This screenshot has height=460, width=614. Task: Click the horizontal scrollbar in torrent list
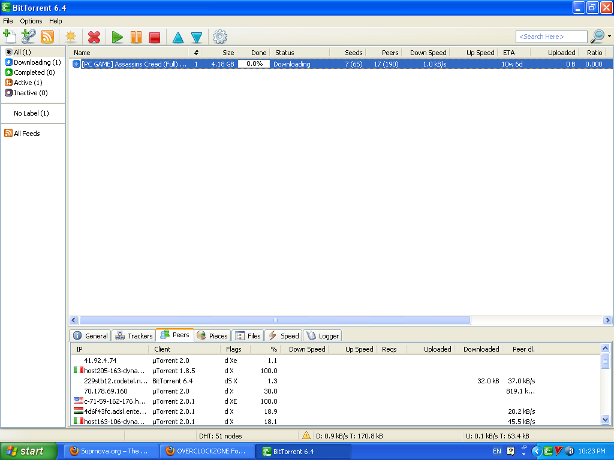[275, 320]
